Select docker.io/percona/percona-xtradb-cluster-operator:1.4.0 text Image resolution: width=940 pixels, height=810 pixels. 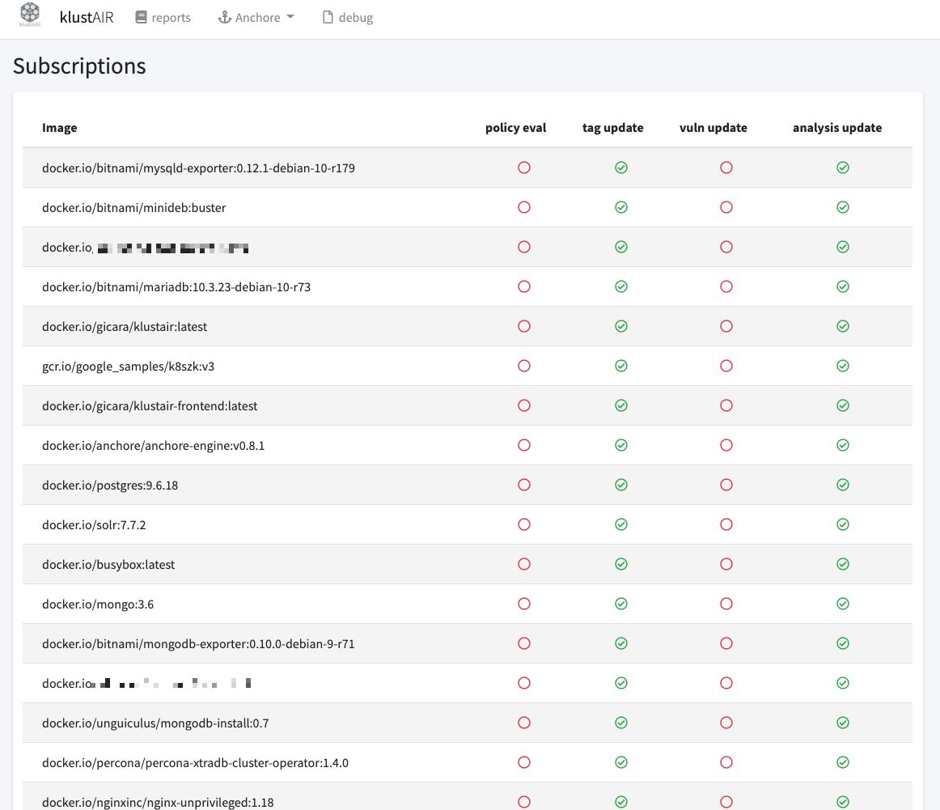tap(195, 762)
